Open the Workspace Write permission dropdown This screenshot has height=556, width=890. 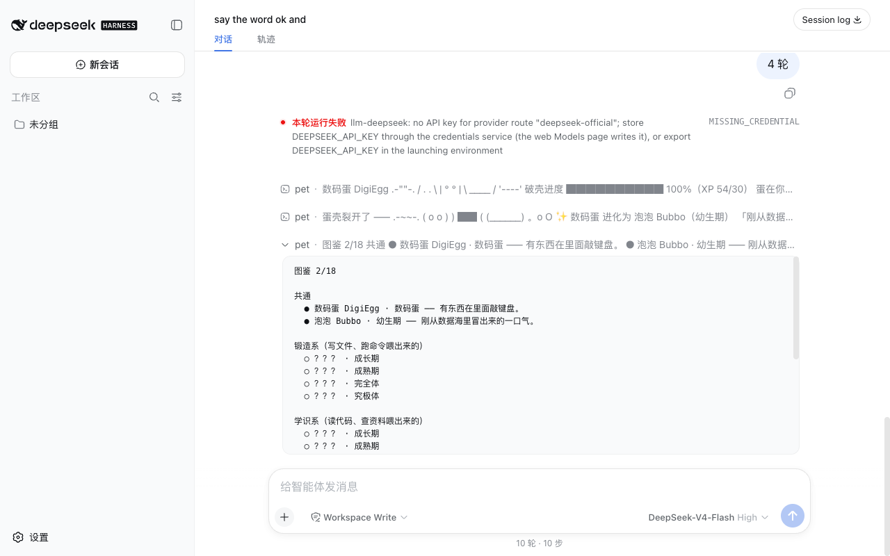click(x=359, y=517)
